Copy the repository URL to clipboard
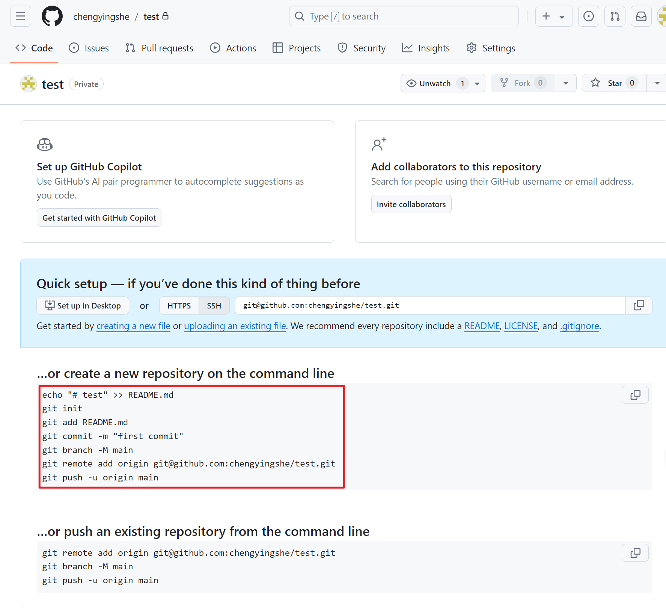This screenshot has width=666, height=608. [639, 306]
